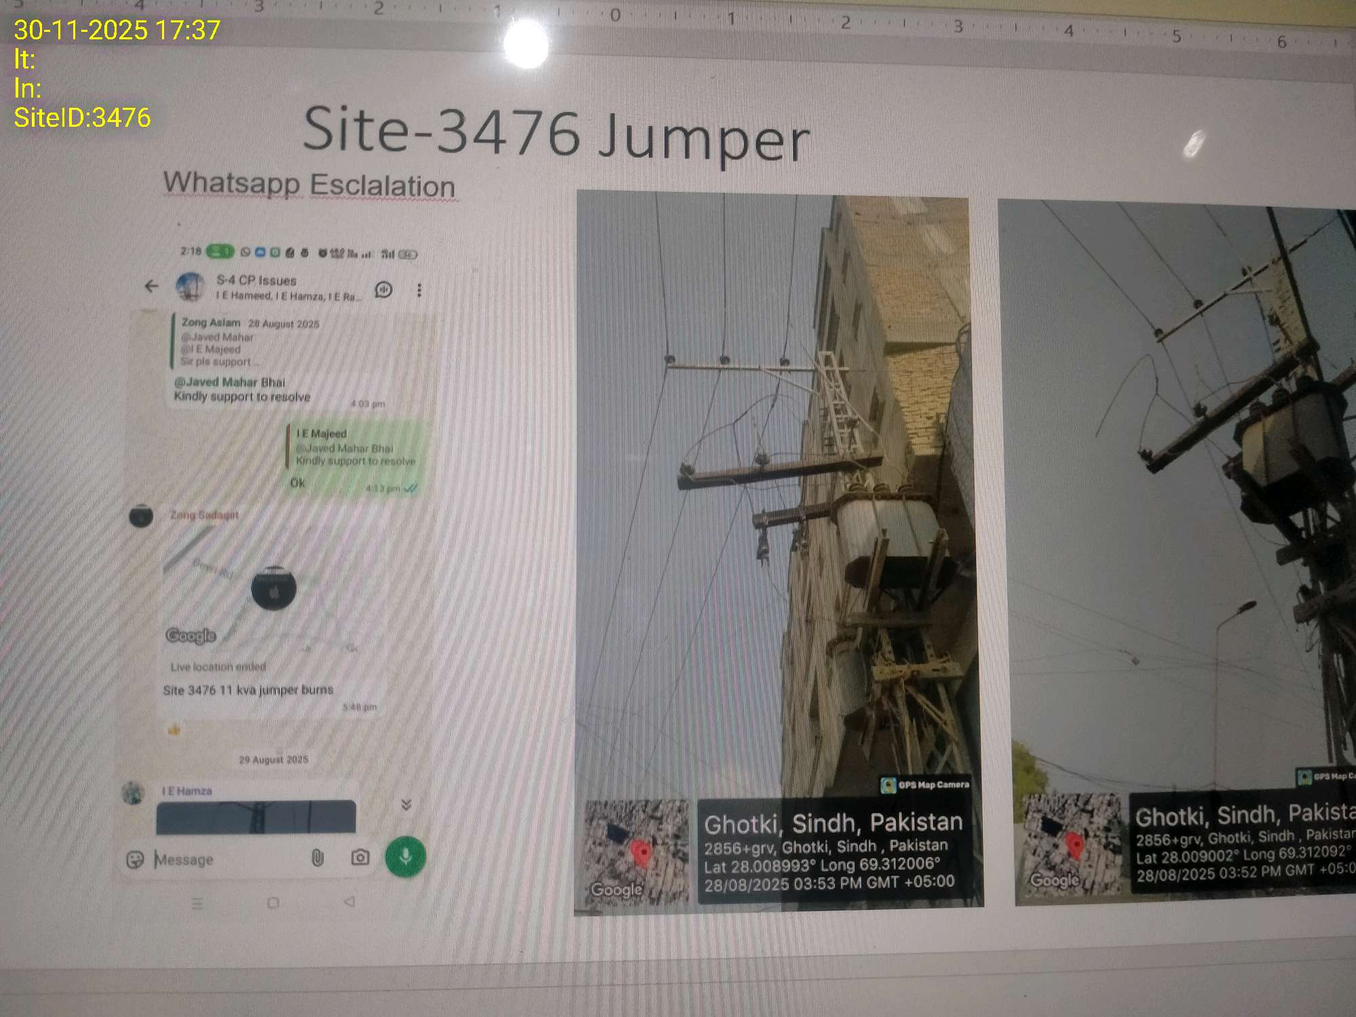Image resolution: width=1356 pixels, height=1017 pixels.
Task: Open the S-4 CP Issues group avatar
Action: (191, 287)
